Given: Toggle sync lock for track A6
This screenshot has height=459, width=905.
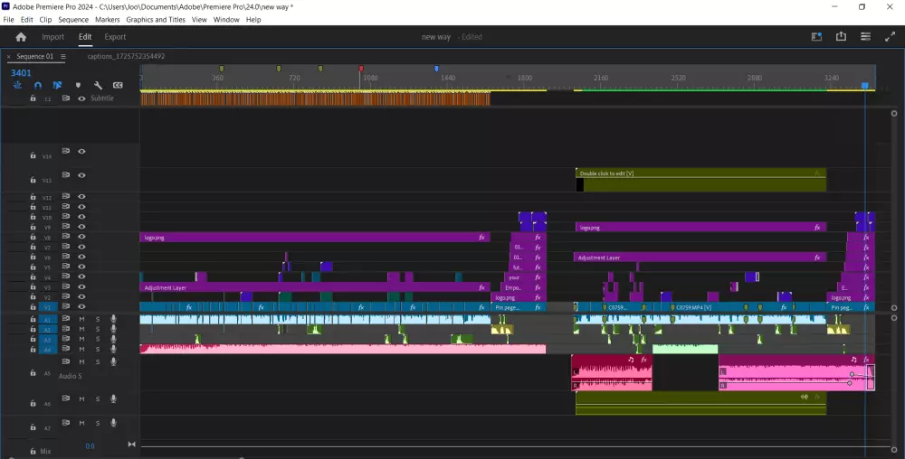Looking at the screenshot, I should pyautogui.click(x=66, y=398).
